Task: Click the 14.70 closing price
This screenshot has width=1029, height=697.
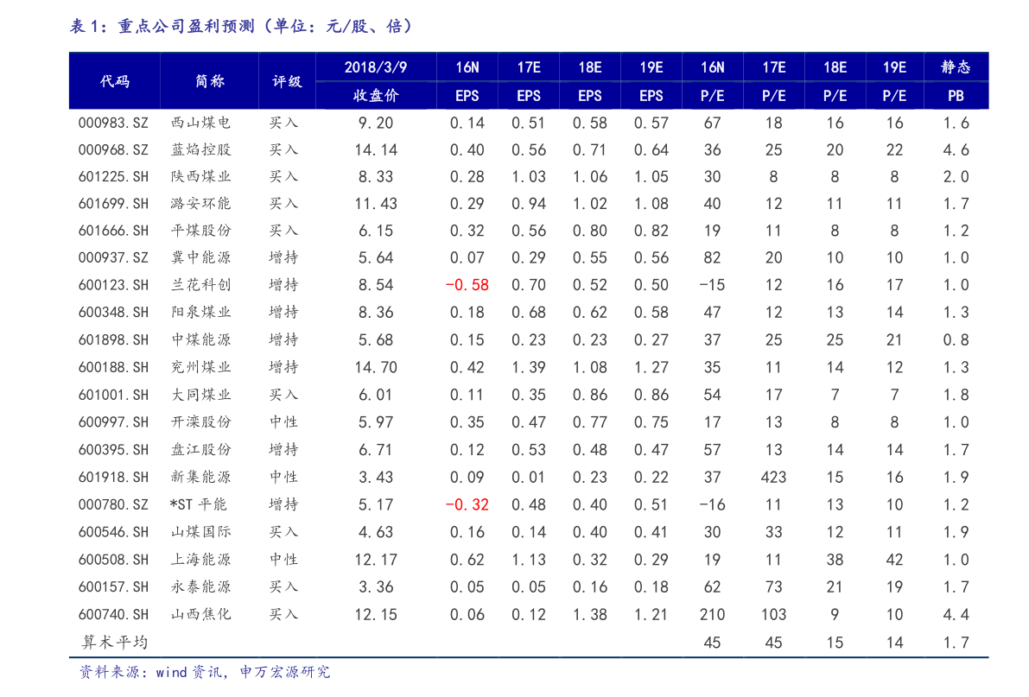Action: 376,368
